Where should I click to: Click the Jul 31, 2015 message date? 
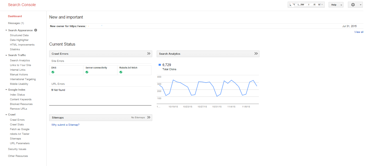[x=350, y=26]
